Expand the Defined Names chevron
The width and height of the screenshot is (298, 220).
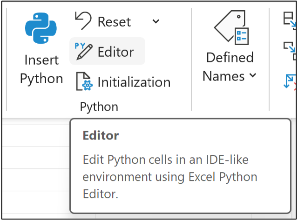[253, 75]
